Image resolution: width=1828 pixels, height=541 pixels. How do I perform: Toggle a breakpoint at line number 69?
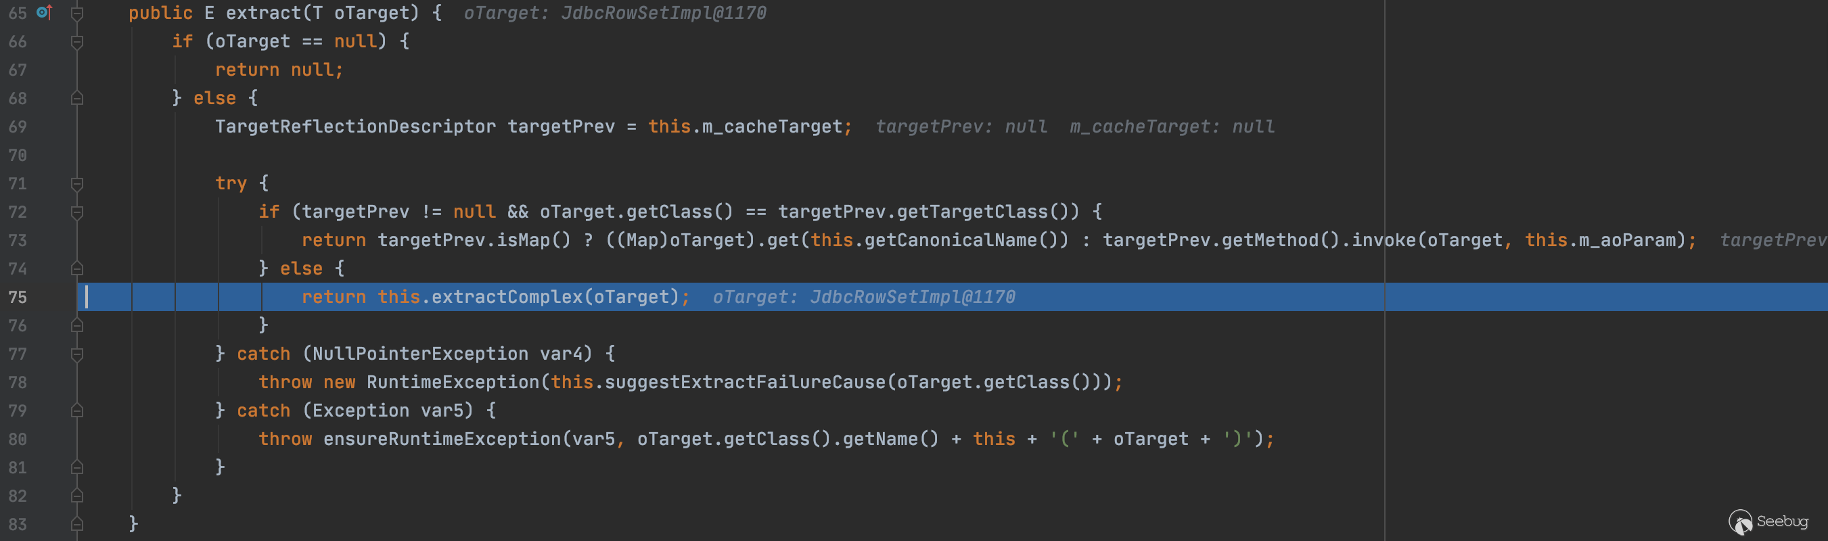[18, 127]
